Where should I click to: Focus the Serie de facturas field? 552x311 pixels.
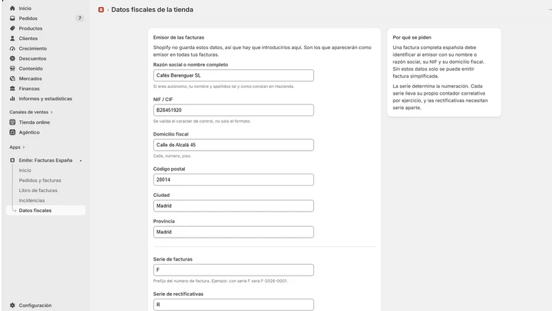click(x=233, y=270)
